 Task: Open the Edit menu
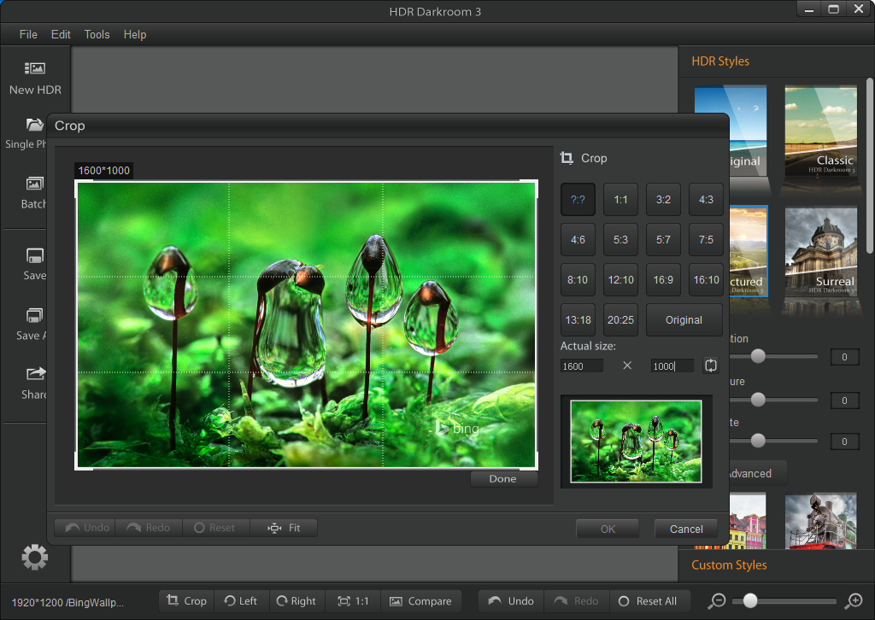[61, 34]
